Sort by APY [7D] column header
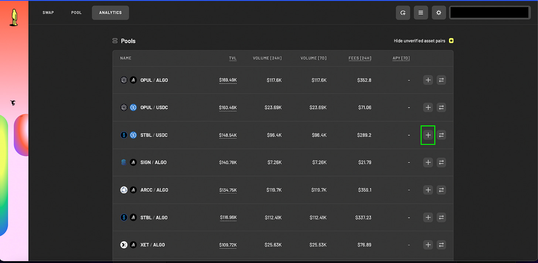 click(x=401, y=58)
